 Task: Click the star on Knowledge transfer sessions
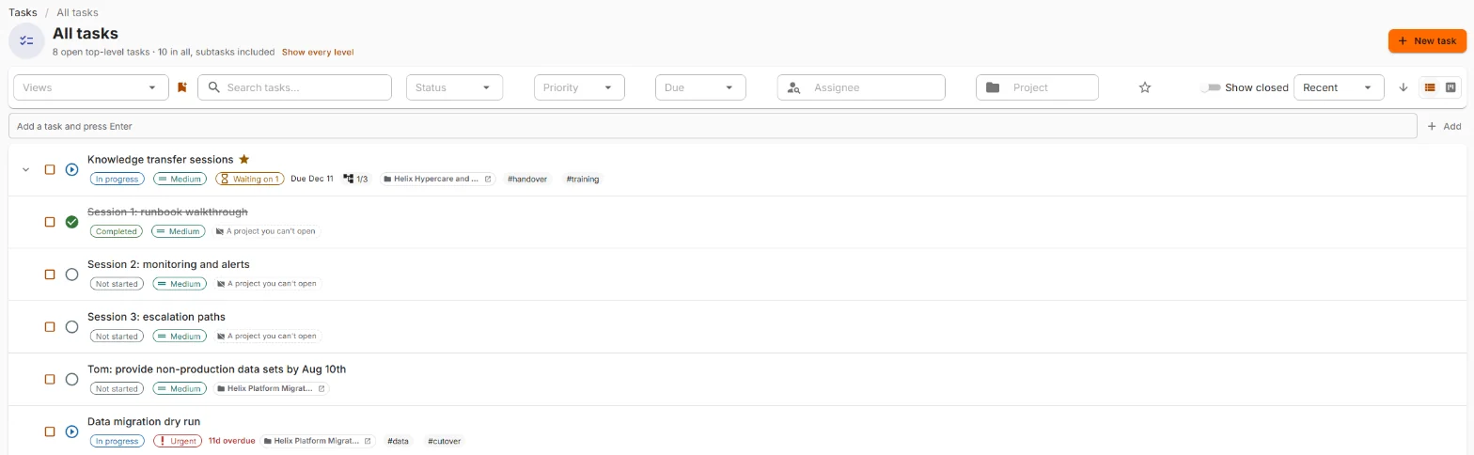244,159
